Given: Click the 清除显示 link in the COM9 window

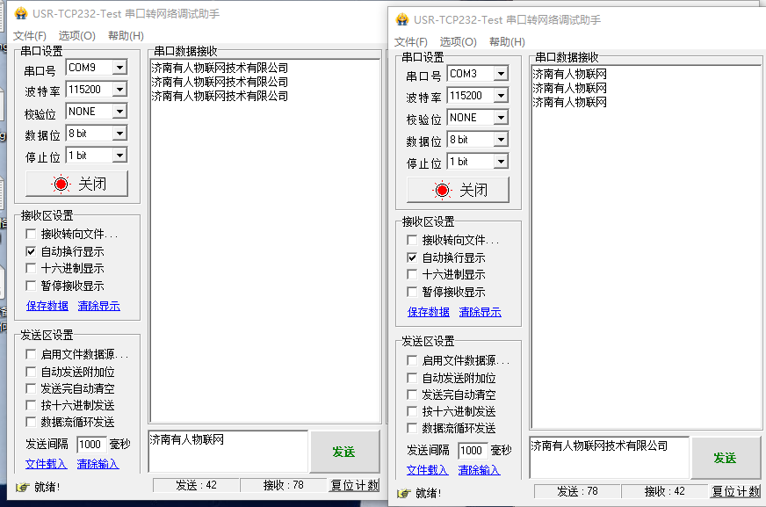Looking at the screenshot, I should [x=98, y=306].
